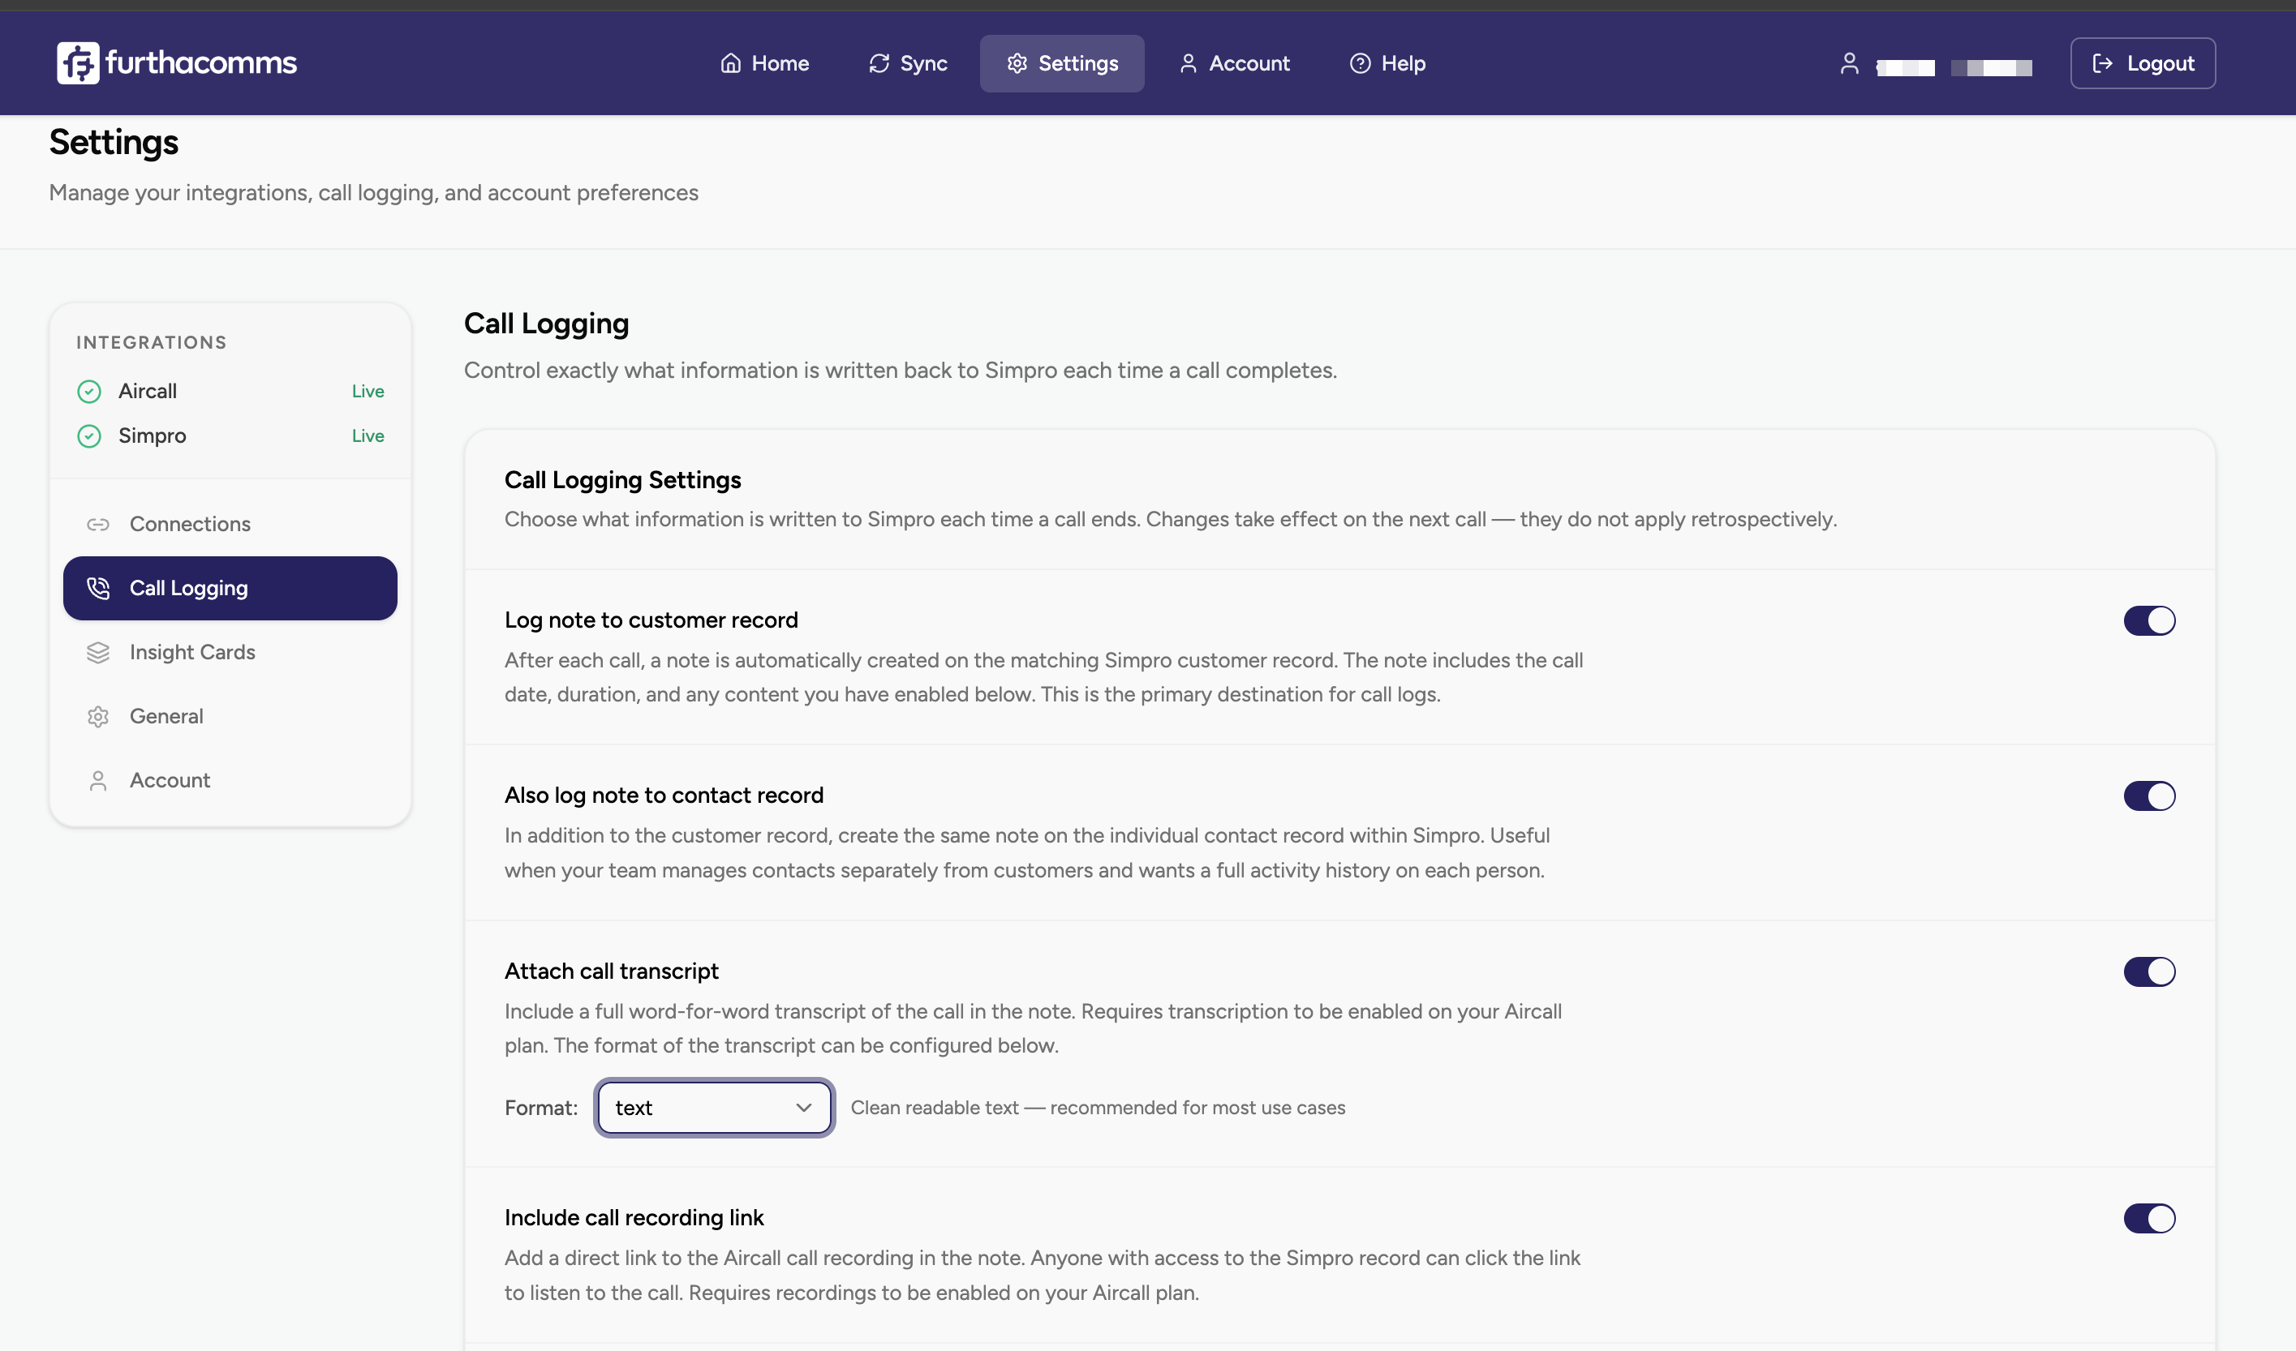Click the Connections link icon in sidebar
Image resolution: width=2296 pixels, height=1351 pixels.
98,525
